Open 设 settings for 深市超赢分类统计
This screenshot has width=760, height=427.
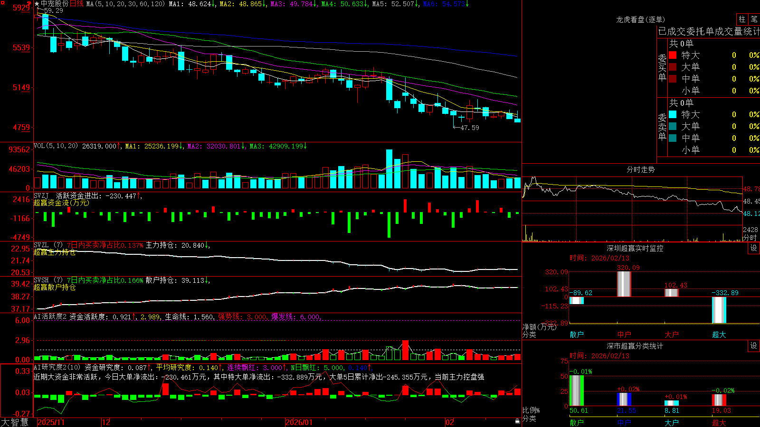[x=754, y=346]
